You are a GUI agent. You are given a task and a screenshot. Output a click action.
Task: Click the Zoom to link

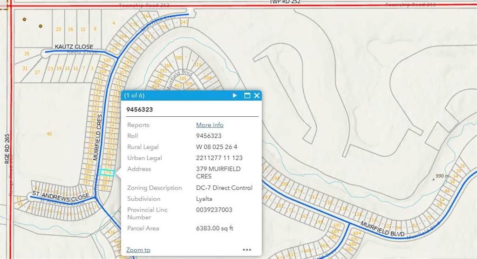click(x=138, y=250)
